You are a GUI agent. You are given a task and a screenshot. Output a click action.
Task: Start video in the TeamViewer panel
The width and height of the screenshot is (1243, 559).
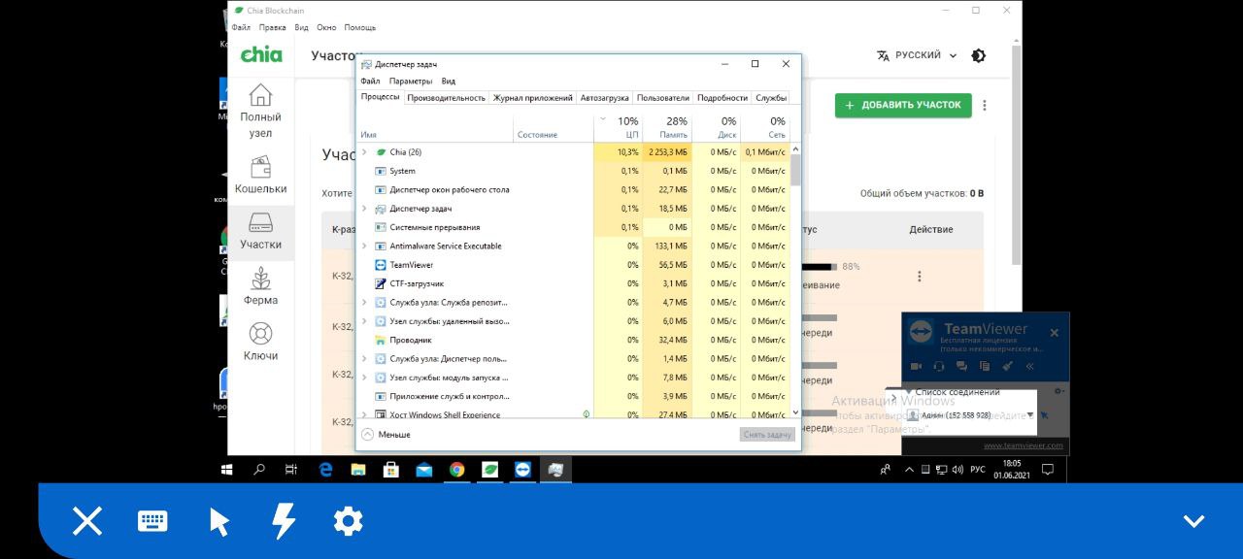pos(916,367)
